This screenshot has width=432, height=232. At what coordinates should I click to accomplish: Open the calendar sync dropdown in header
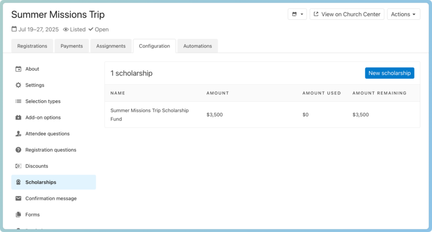[298, 14]
